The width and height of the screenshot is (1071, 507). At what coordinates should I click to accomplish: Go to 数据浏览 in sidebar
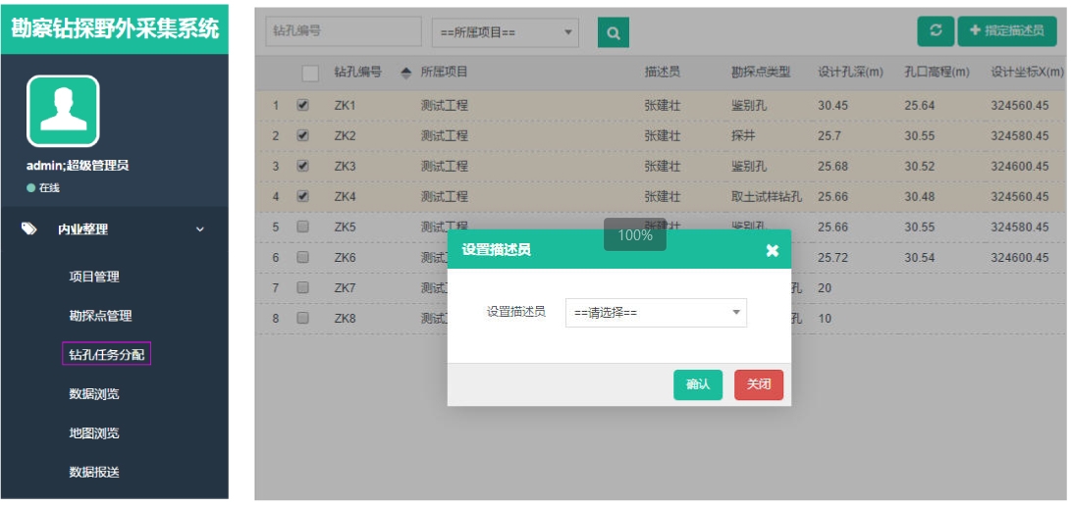pos(94,394)
